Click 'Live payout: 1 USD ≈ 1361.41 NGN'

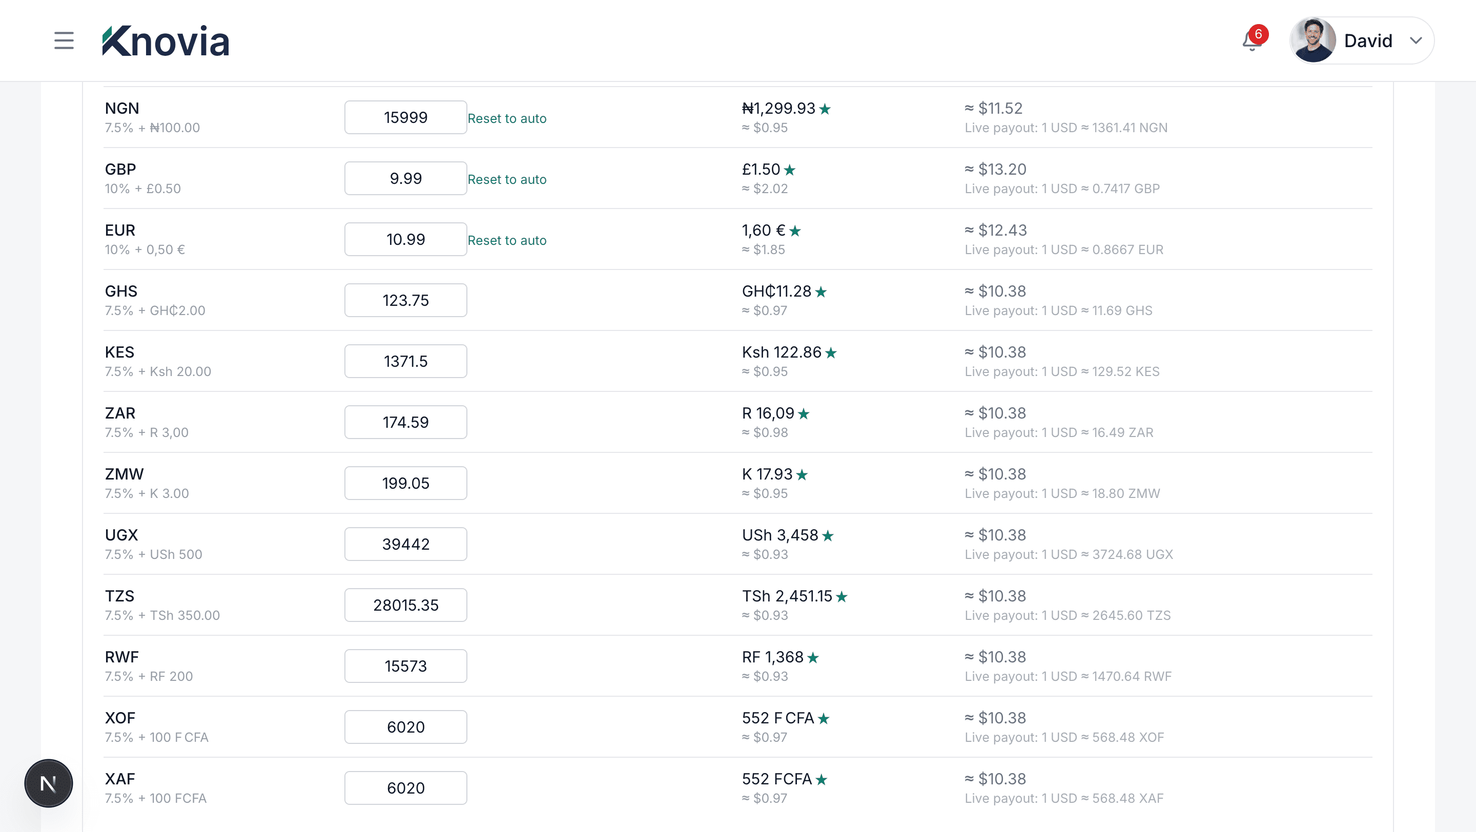point(1066,128)
